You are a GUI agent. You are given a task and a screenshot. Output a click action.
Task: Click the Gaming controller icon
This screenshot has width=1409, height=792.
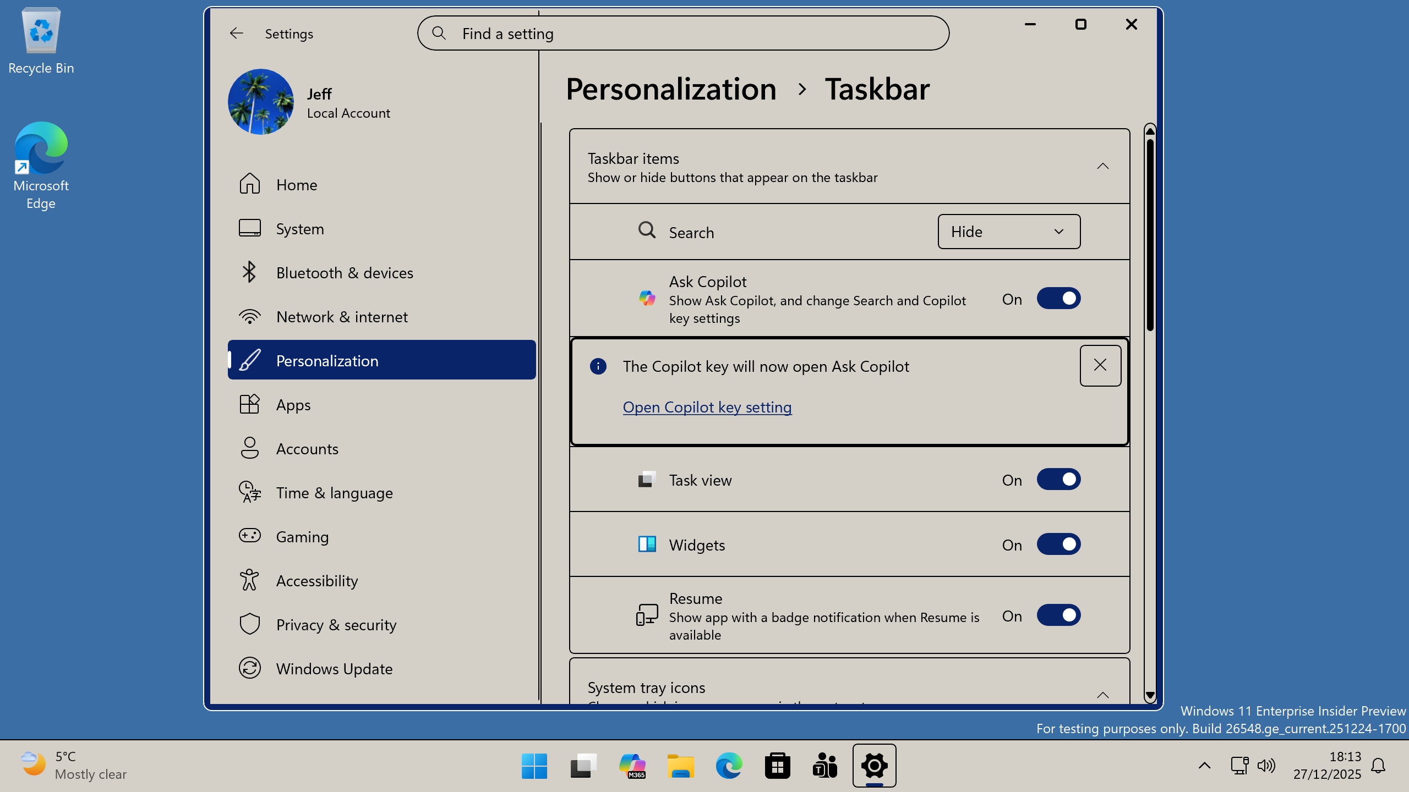click(x=249, y=536)
